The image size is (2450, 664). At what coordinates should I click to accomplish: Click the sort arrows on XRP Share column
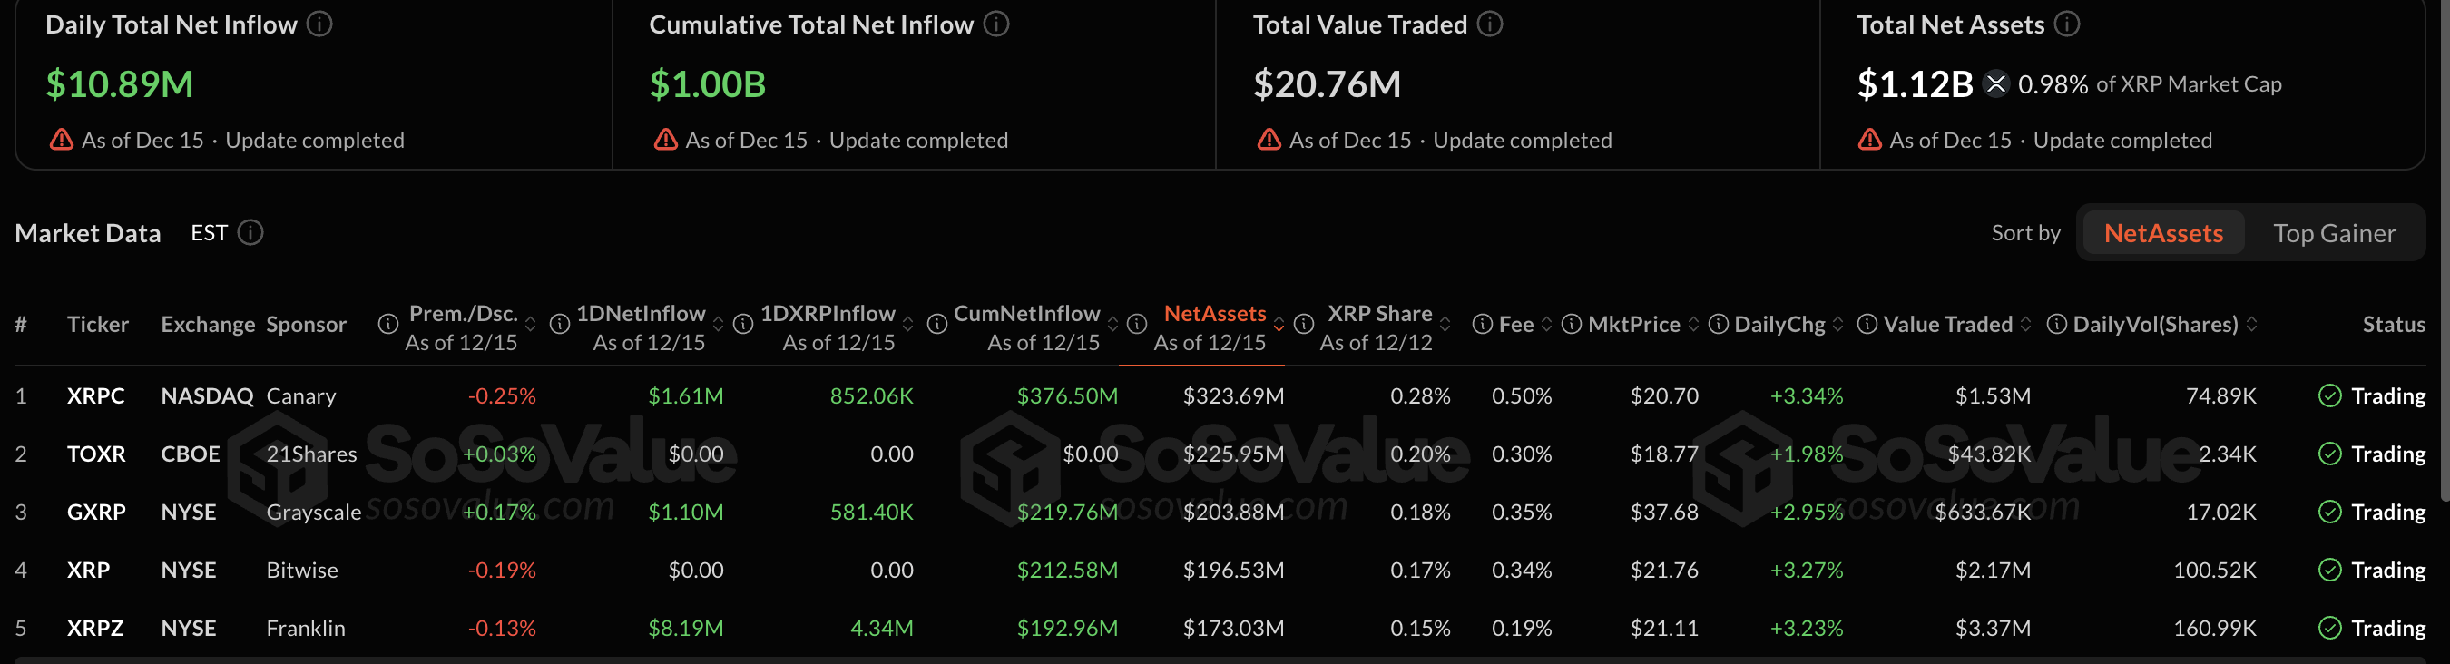click(1445, 324)
